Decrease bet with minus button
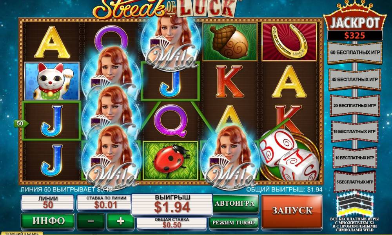 tap(91, 221)
